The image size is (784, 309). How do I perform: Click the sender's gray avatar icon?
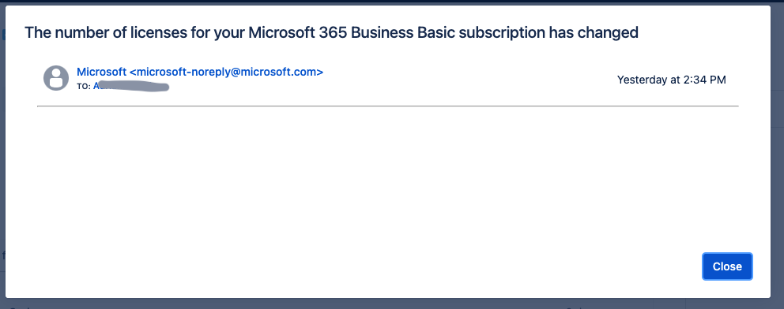[56, 78]
